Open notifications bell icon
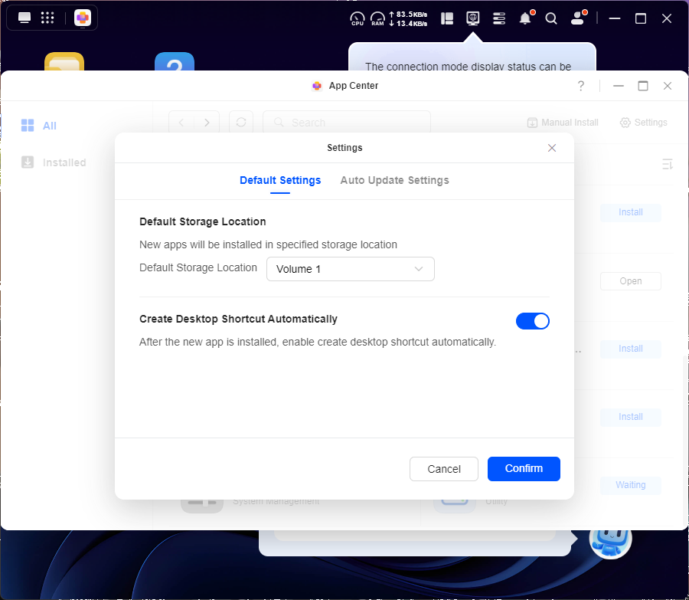Viewport: 689px width, 600px height. (525, 18)
